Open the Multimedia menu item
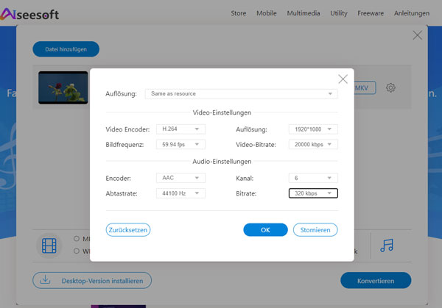The height and width of the screenshot is (308, 442). pos(304,14)
